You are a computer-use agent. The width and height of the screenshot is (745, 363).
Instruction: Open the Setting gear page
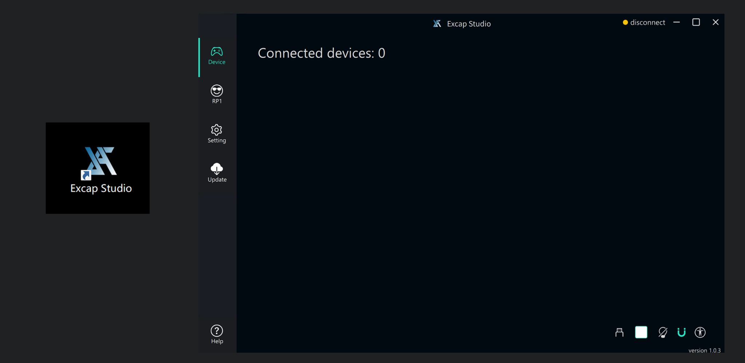216,134
